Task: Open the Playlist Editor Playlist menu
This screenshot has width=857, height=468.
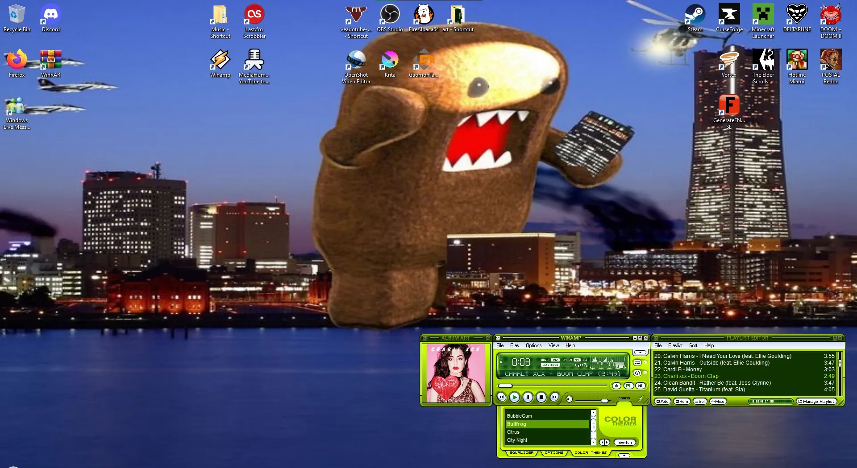Action: pyautogui.click(x=675, y=345)
